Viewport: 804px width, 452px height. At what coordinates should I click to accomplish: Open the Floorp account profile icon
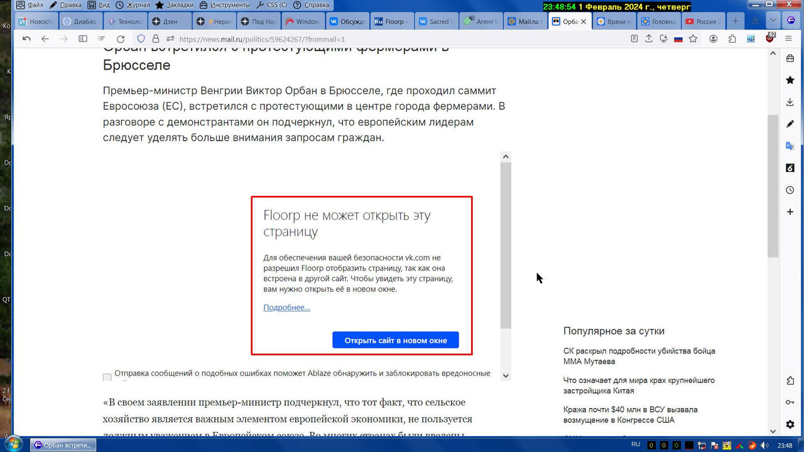pyautogui.click(x=714, y=38)
